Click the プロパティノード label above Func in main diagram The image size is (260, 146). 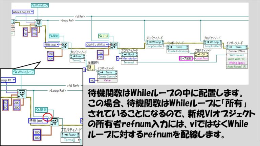(78, 52)
